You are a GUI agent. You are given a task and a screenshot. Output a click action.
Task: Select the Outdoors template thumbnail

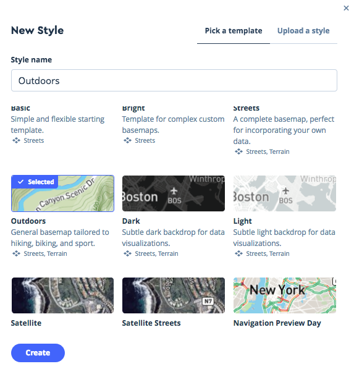62,193
